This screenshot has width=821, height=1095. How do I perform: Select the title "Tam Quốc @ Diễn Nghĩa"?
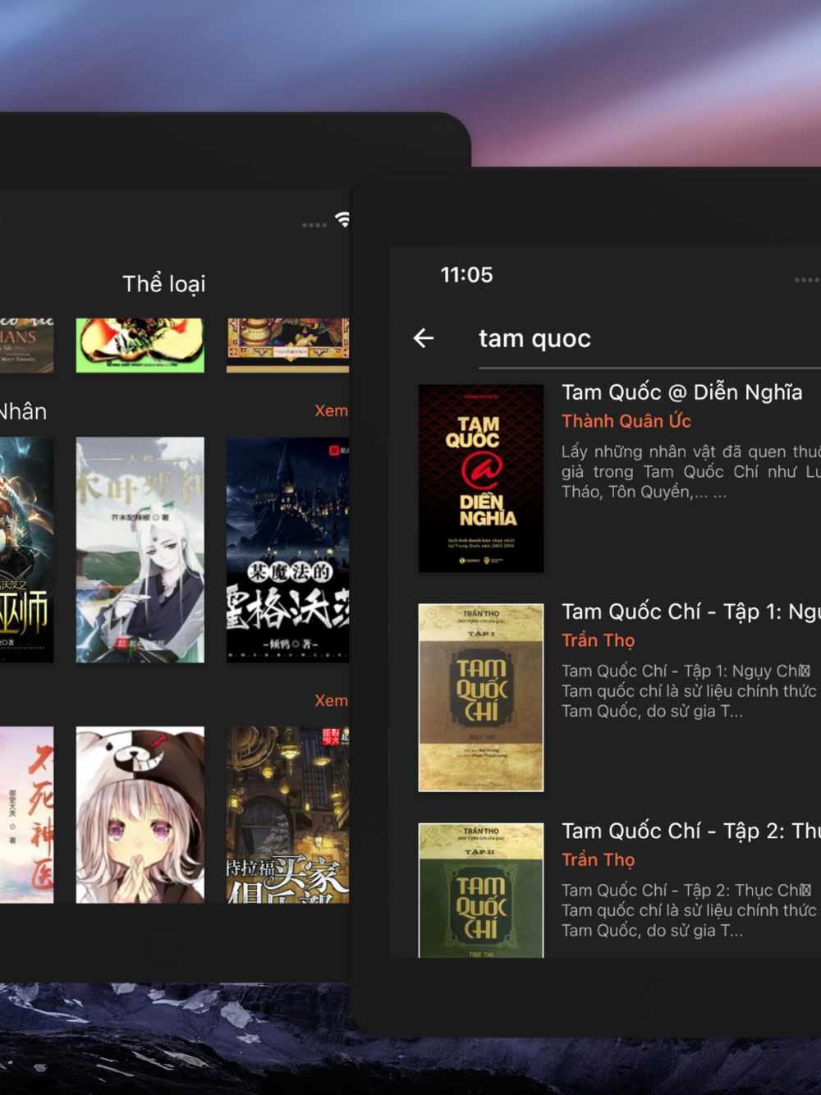tap(681, 392)
